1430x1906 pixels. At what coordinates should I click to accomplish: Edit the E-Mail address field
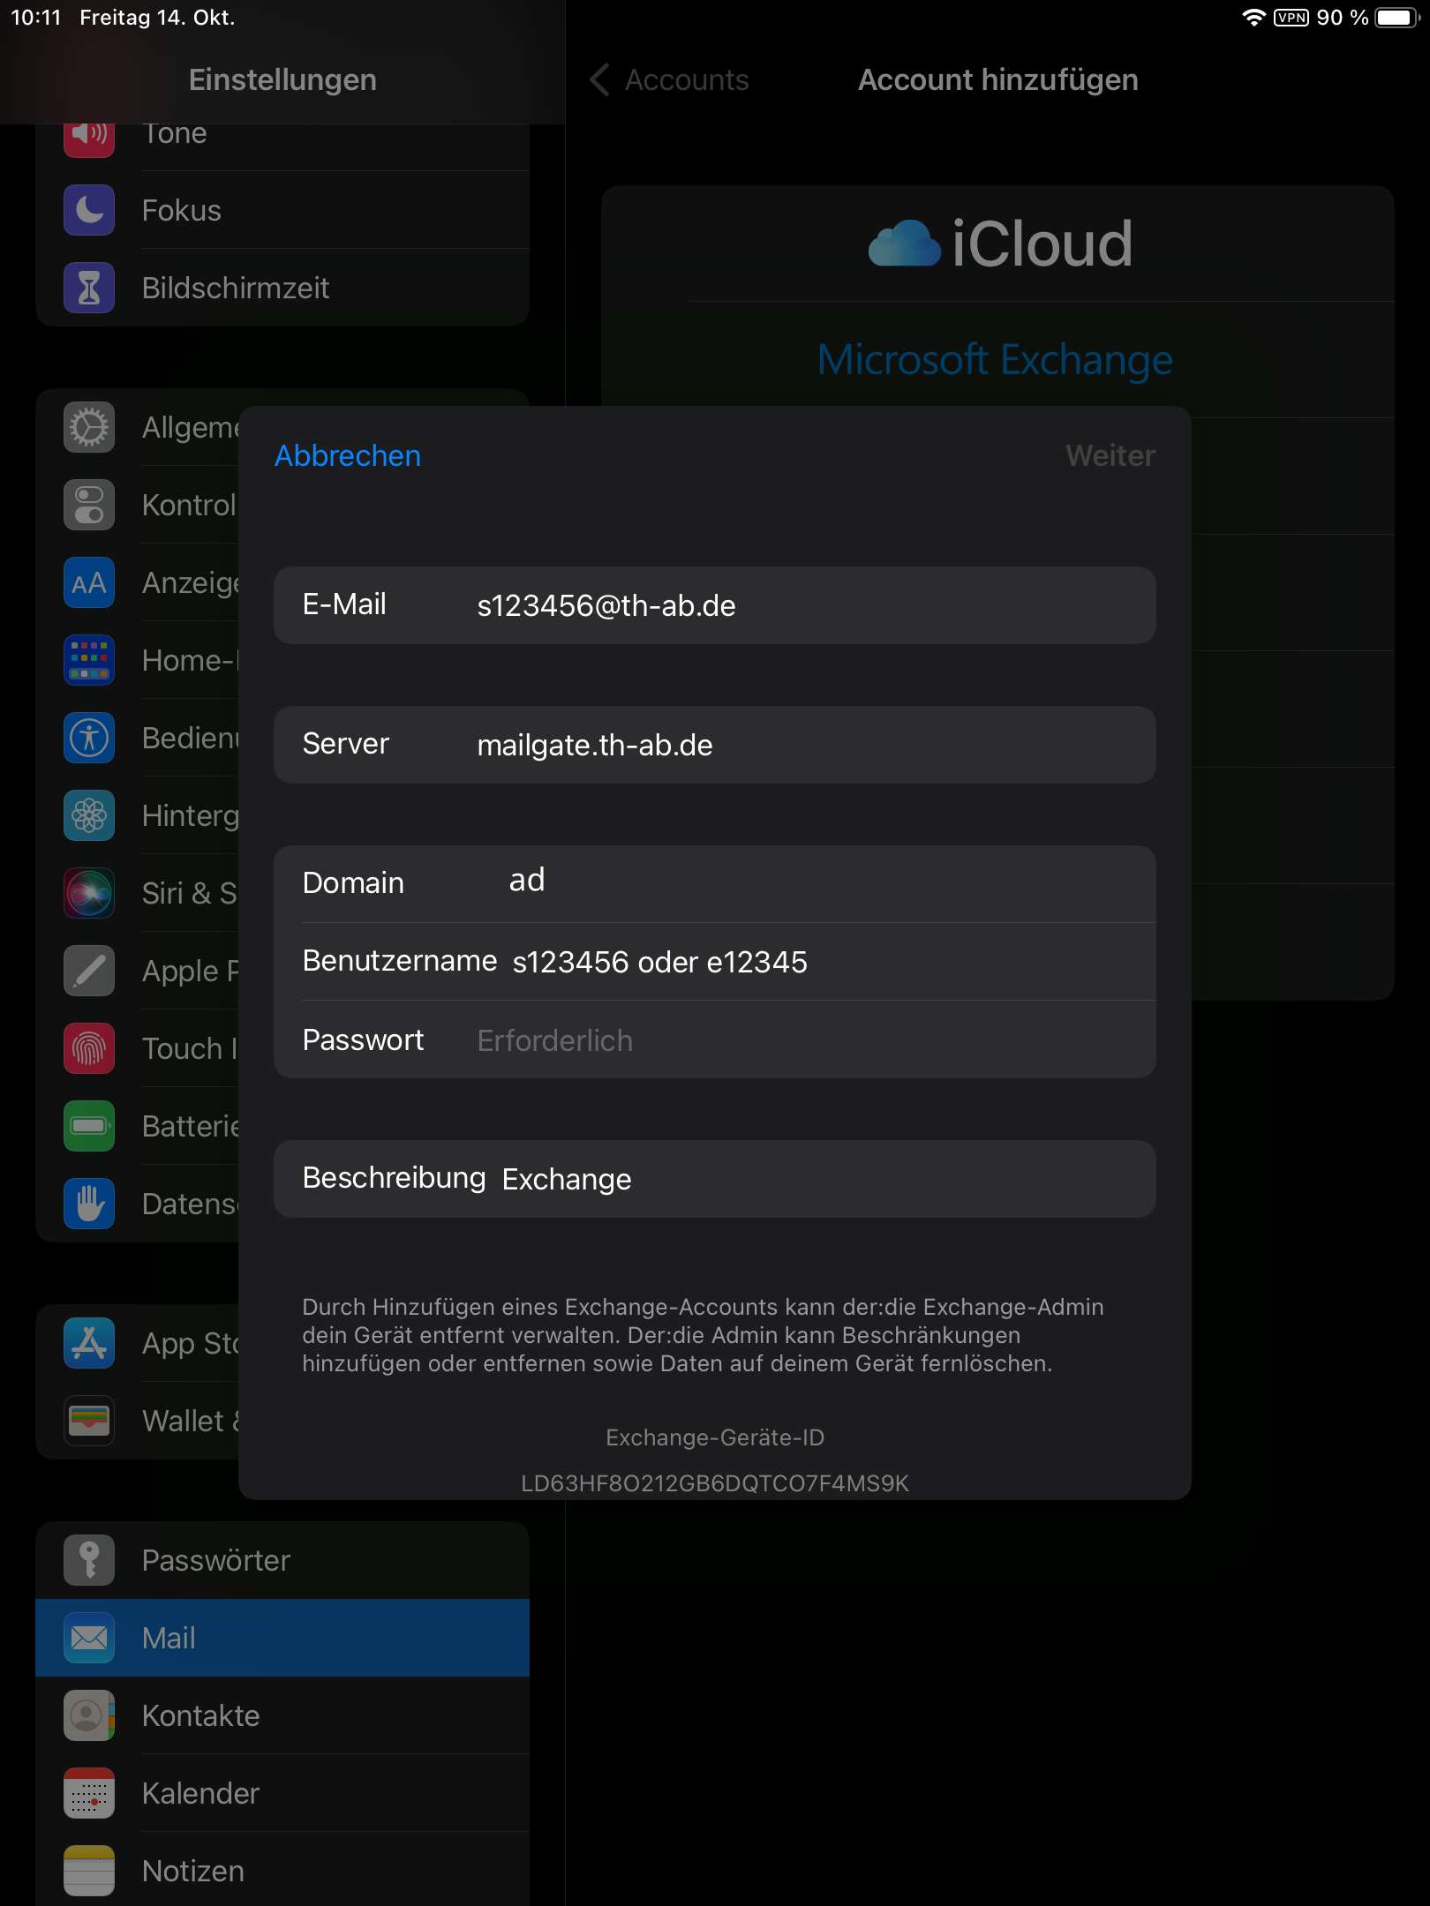tap(715, 605)
